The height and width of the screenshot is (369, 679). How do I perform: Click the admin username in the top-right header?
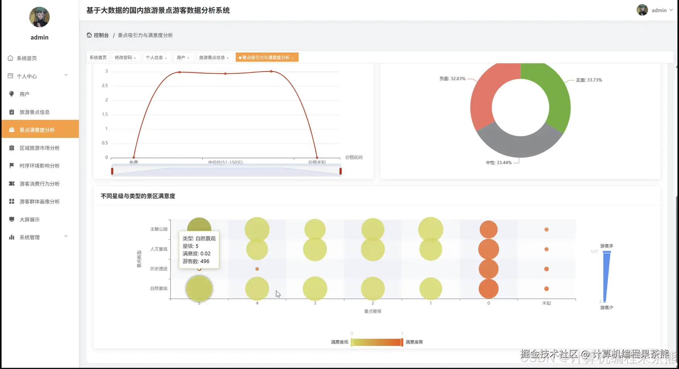point(659,10)
